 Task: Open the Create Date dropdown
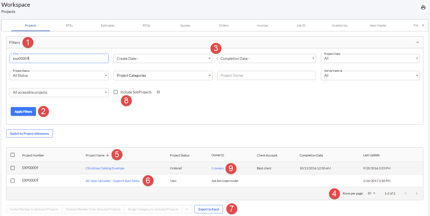163,58
